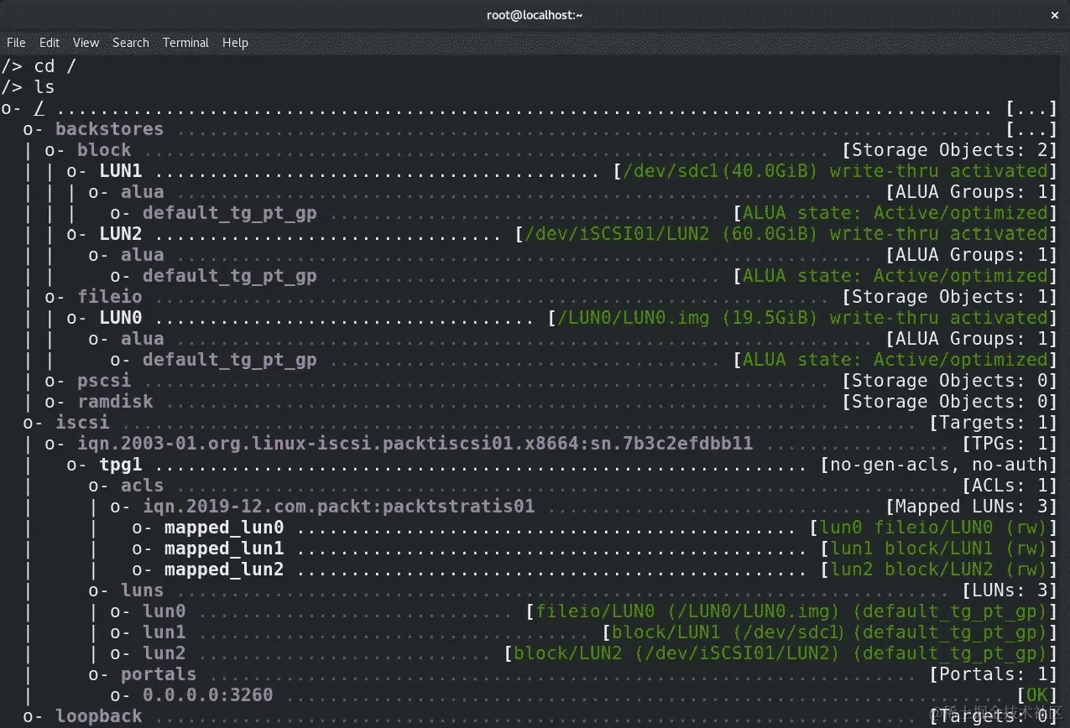This screenshot has width=1070, height=728.
Task: Click 'default_tg_pt_gp' under LUN0's alua
Action: click(230, 360)
